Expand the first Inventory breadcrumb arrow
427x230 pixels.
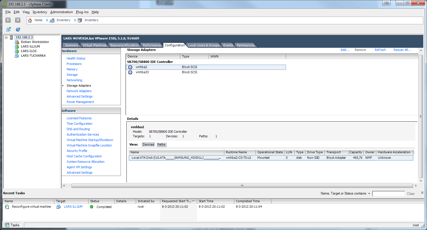coord(75,20)
